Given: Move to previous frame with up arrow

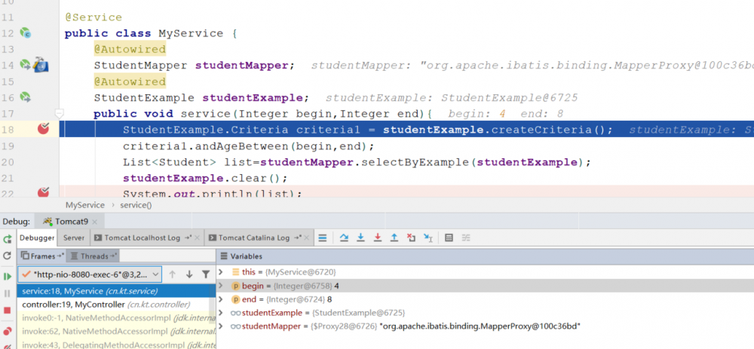Looking at the screenshot, I should [x=172, y=274].
